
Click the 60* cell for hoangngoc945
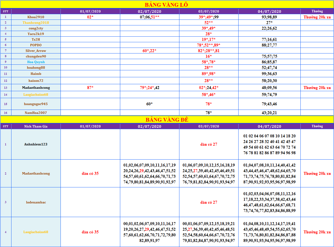(x=150, y=104)
